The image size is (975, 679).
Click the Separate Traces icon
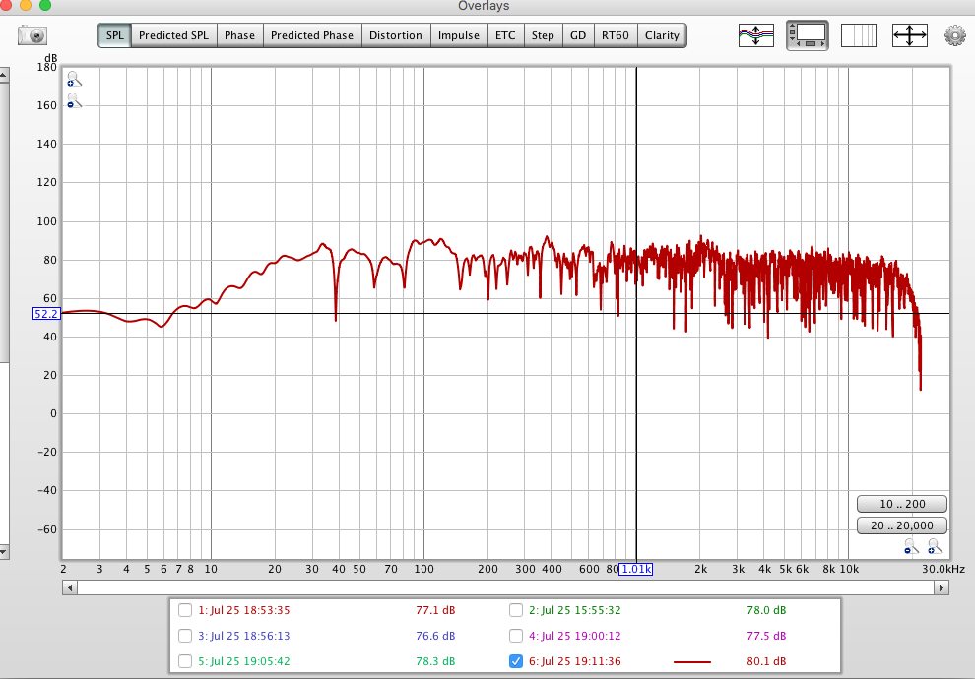756,35
